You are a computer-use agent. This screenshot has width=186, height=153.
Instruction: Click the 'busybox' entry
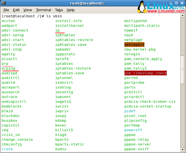click(x=9, y=121)
